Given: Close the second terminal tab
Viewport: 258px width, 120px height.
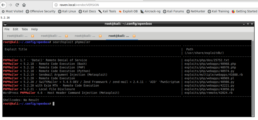Looking at the screenshot, I should 66,36.
